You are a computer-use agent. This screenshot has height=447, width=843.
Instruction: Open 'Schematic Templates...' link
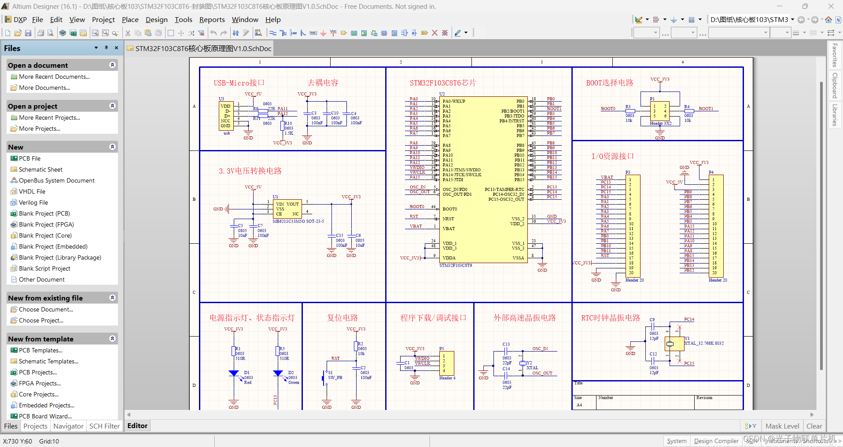(48, 361)
